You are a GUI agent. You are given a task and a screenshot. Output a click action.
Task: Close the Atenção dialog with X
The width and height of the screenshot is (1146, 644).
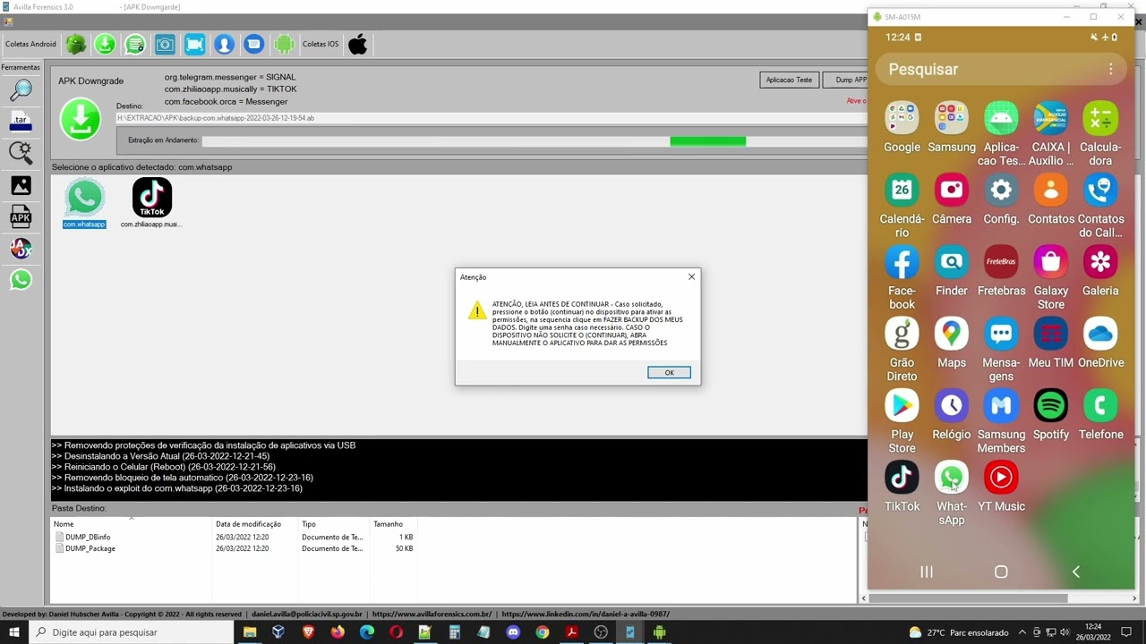coord(691,276)
